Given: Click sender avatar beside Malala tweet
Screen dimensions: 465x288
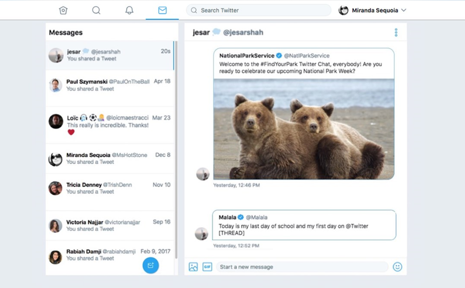Looking at the screenshot, I should coord(201,234).
